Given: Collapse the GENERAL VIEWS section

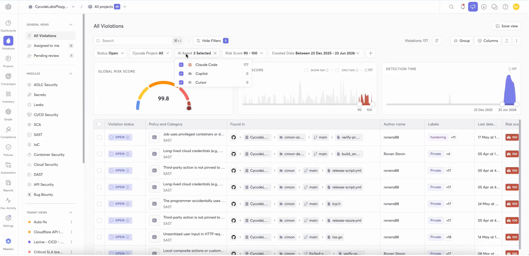Looking at the screenshot, I should click(x=71, y=25).
